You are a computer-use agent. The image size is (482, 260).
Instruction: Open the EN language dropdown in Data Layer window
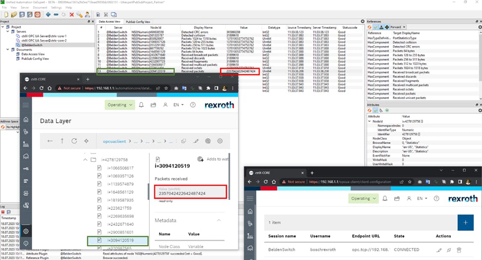point(179,104)
